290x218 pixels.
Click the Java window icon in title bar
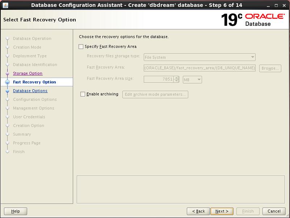[5, 5]
